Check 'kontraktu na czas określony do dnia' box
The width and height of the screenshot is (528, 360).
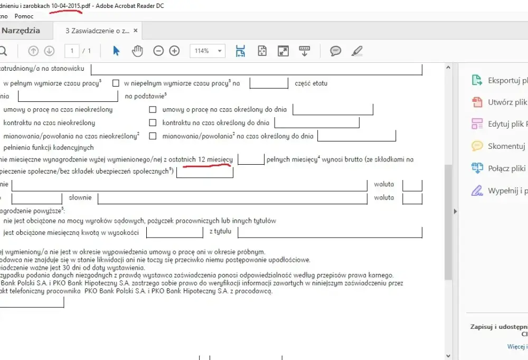coord(153,122)
